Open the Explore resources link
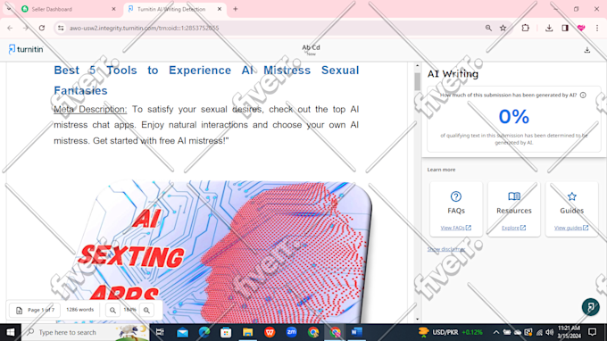The height and width of the screenshot is (341, 607). click(x=513, y=228)
